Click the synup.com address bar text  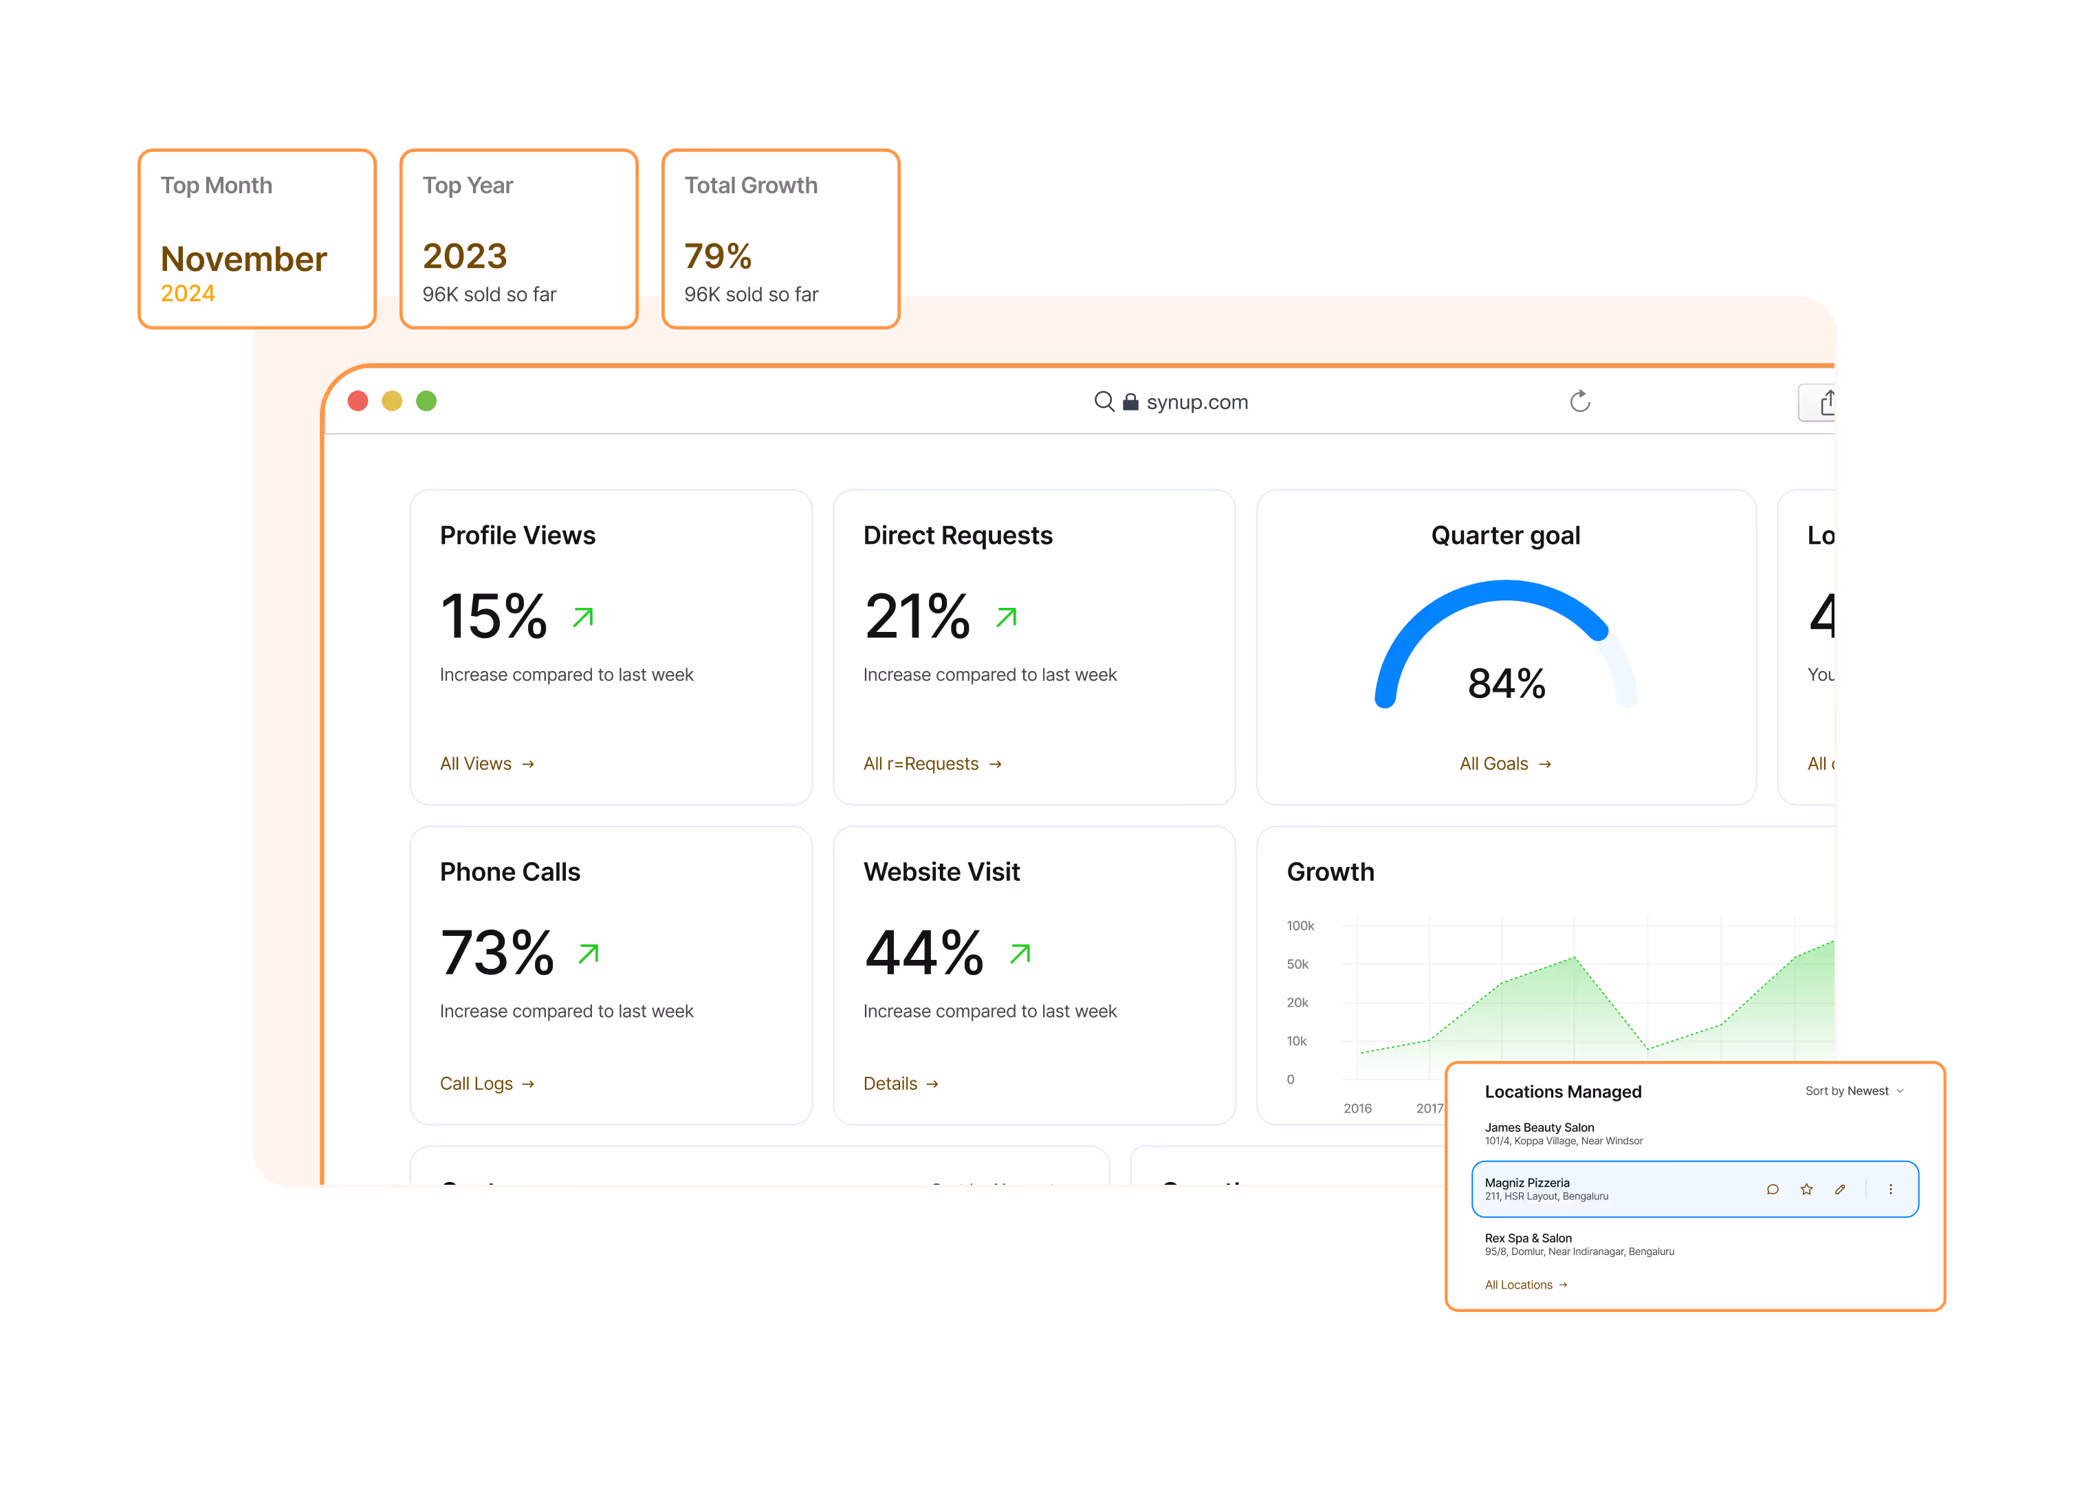[x=1196, y=402]
